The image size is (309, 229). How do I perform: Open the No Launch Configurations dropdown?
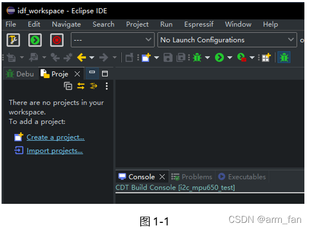227,40
